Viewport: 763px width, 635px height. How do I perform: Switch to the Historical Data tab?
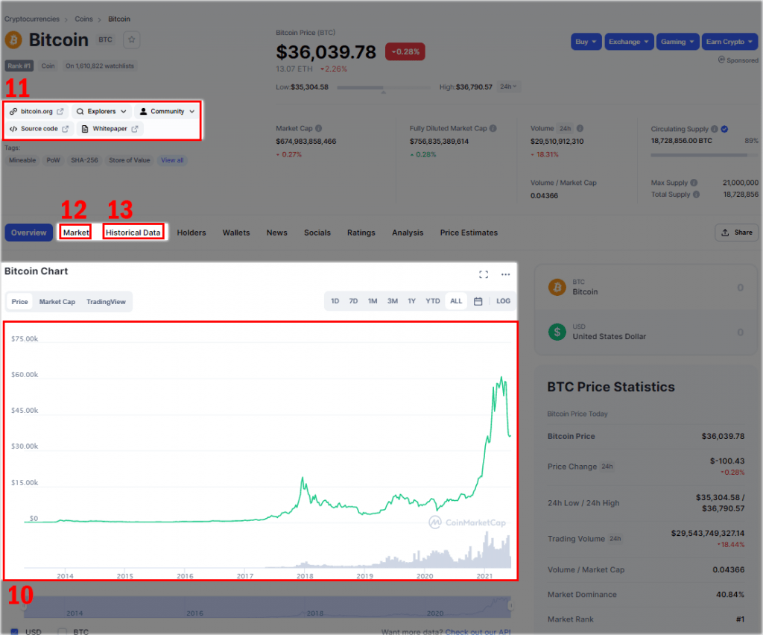[x=133, y=233]
